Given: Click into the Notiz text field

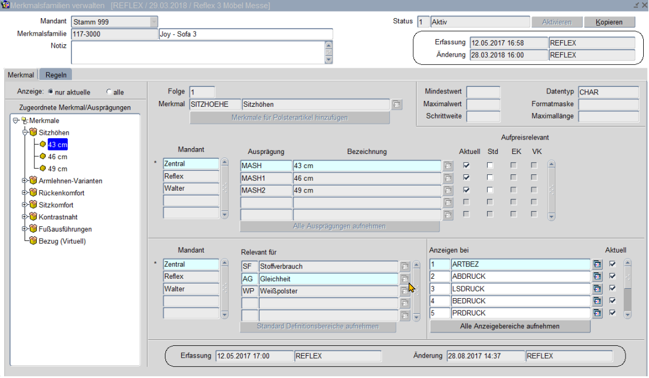Looking at the screenshot, I should pos(197,52).
